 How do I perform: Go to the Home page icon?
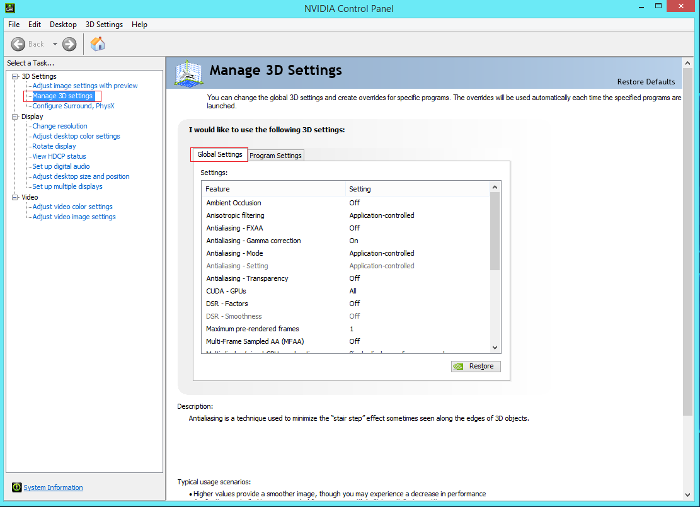point(97,43)
